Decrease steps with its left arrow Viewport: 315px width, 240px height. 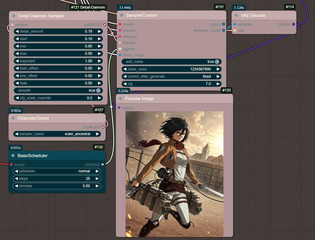(x=16, y=179)
